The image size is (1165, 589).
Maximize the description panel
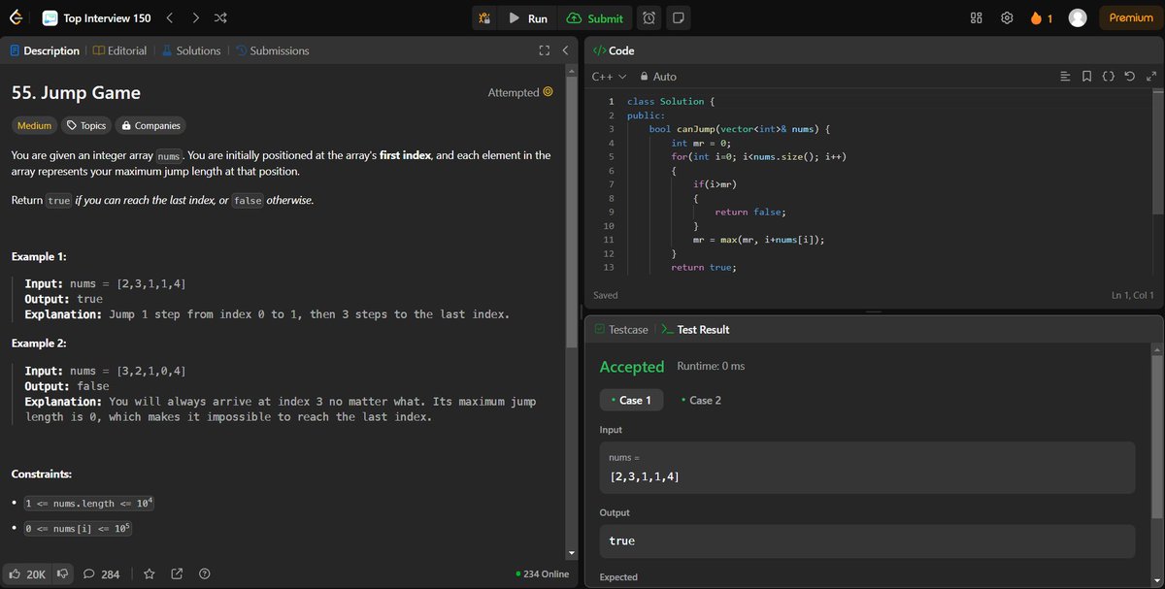(545, 50)
